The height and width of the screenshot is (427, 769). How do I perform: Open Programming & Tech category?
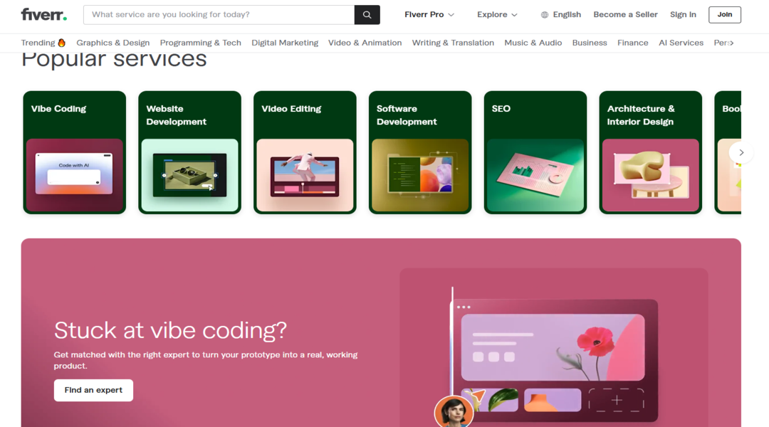[x=201, y=43]
